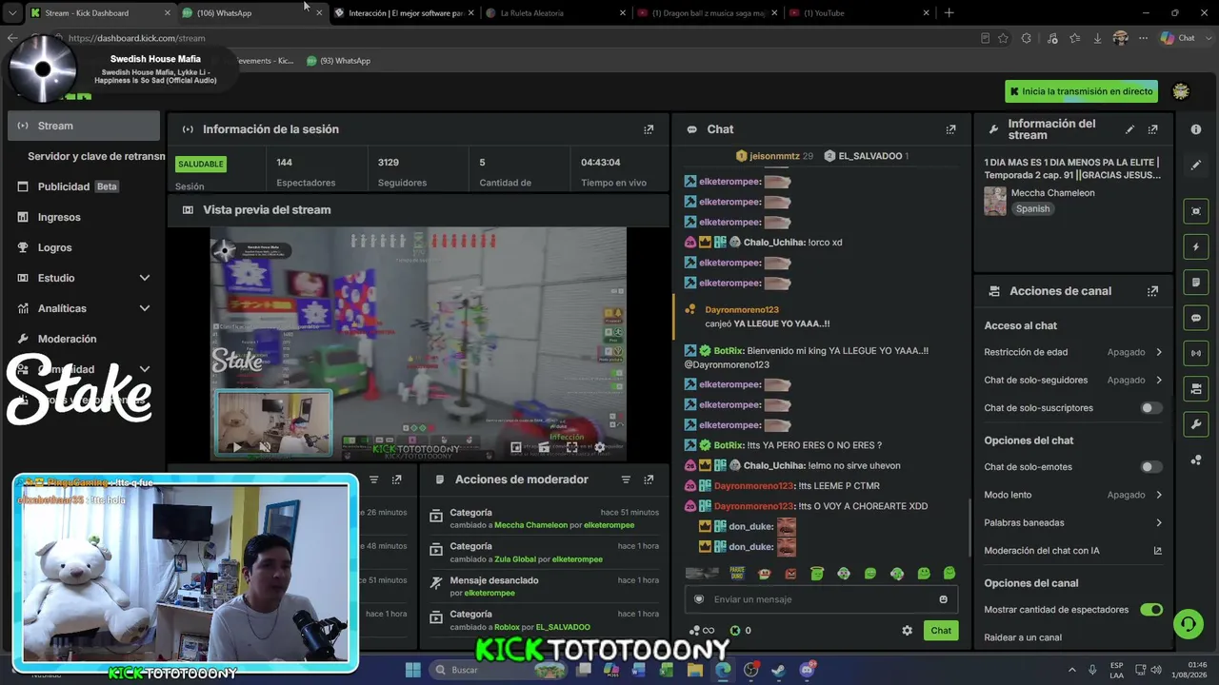
Task: Pop out the Acciones de moderador panel
Action: (x=649, y=479)
